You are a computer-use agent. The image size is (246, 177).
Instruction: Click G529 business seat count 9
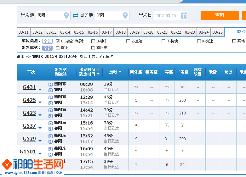[136, 139]
